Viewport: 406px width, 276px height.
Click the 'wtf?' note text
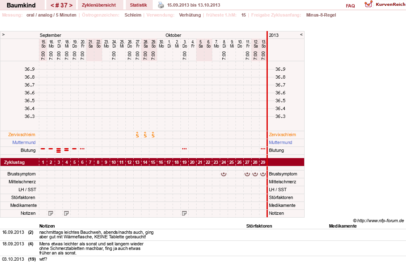click(43, 259)
